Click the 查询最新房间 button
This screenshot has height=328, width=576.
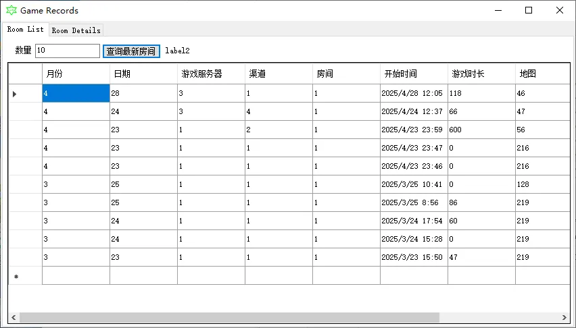pyautogui.click(x=130, y=51)
